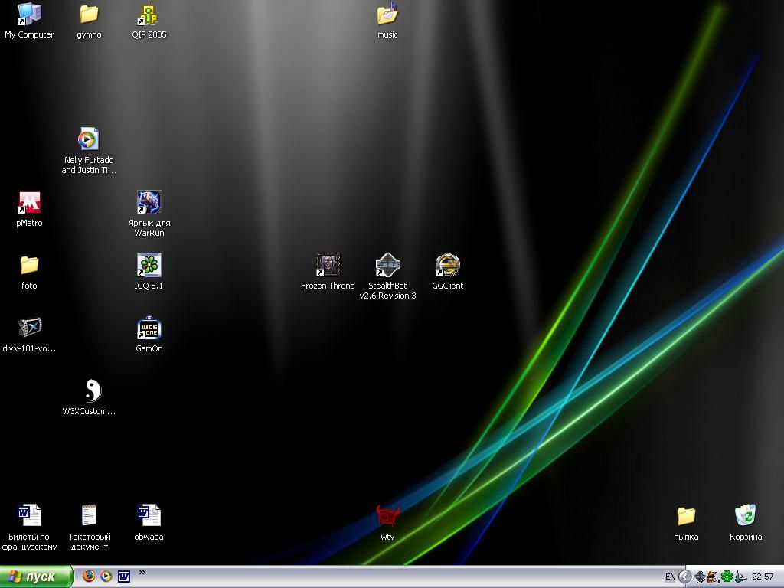Select the music folder on desktop

click(387, 15)
